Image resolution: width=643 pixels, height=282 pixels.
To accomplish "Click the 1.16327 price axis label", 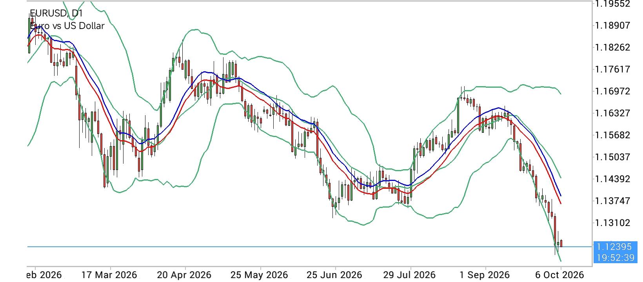I will 612,113.
